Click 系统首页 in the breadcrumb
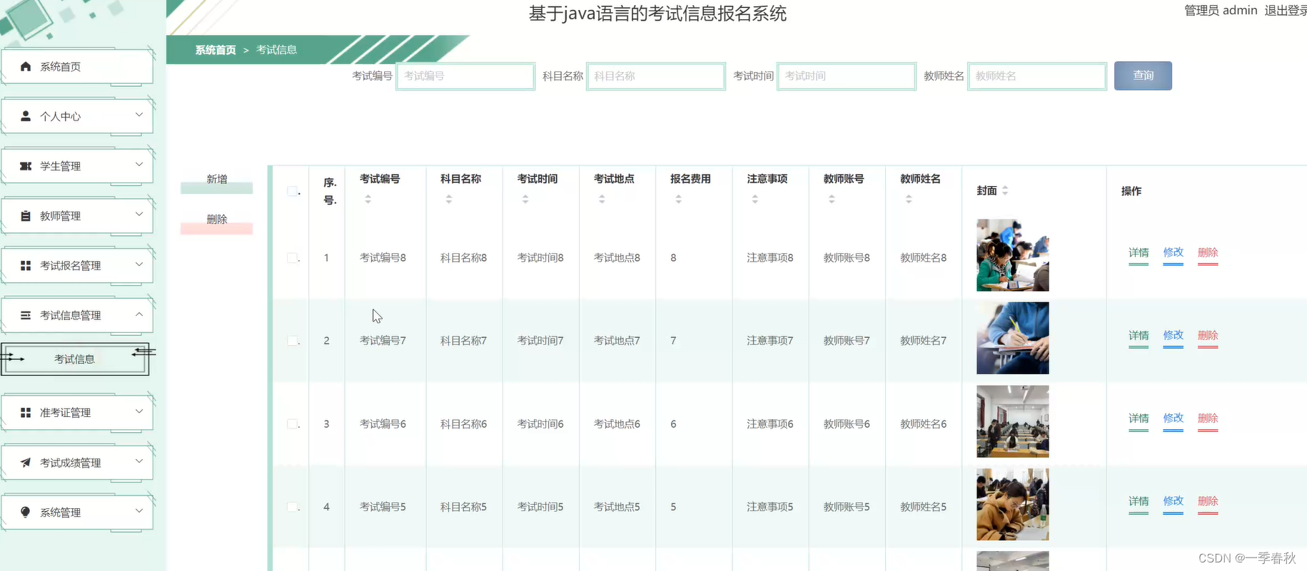This screenshot has height=571, width=1307. tap(216, 50)
